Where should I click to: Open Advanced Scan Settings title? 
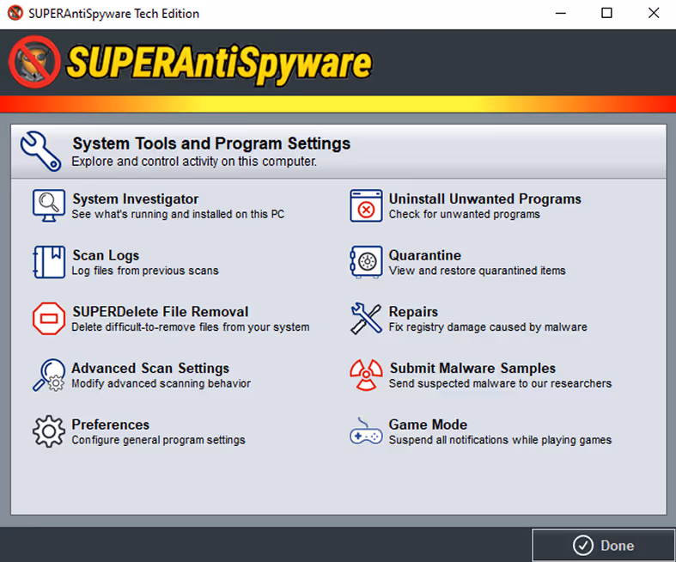tap(150, 369)
